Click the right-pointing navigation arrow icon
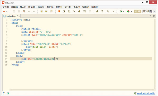This screenshot has width=158, height=96. [x=79, y=11]
